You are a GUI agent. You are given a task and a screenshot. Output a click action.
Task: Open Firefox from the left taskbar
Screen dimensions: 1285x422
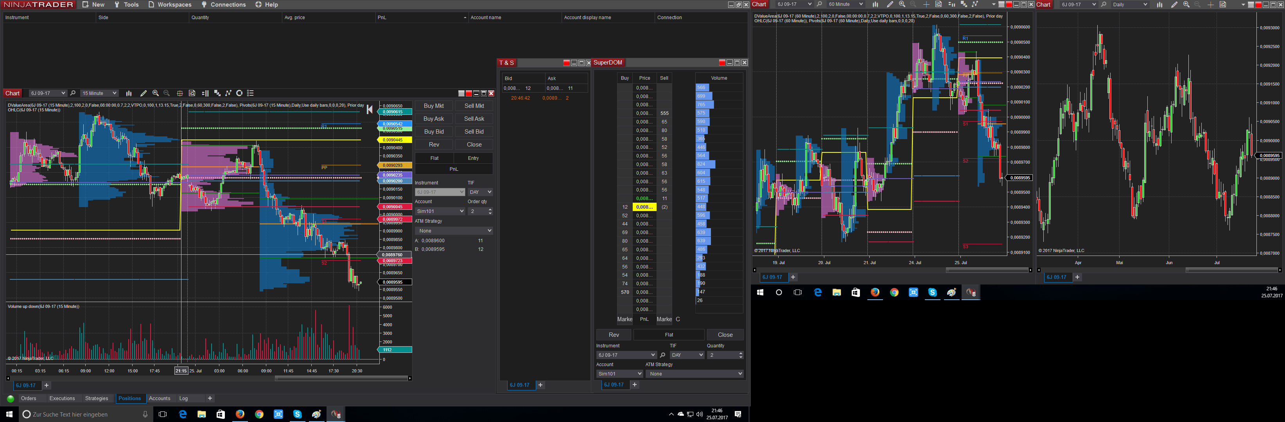click(x=240, y=414)
